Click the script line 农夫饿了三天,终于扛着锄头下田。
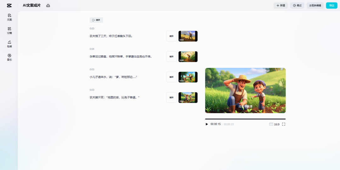 point(111,36)
